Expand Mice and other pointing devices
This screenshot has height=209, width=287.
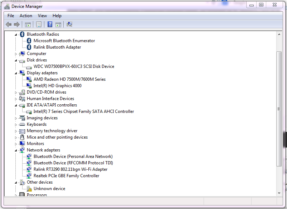16,138
